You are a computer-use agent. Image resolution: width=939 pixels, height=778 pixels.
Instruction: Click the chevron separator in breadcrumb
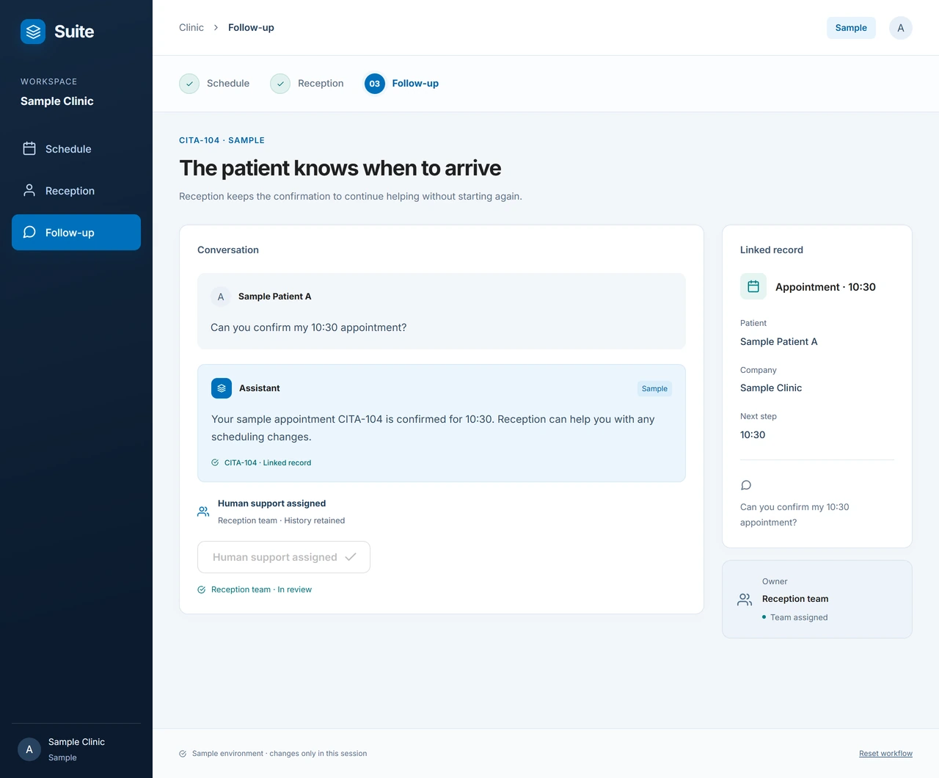(x=216, y=28)
